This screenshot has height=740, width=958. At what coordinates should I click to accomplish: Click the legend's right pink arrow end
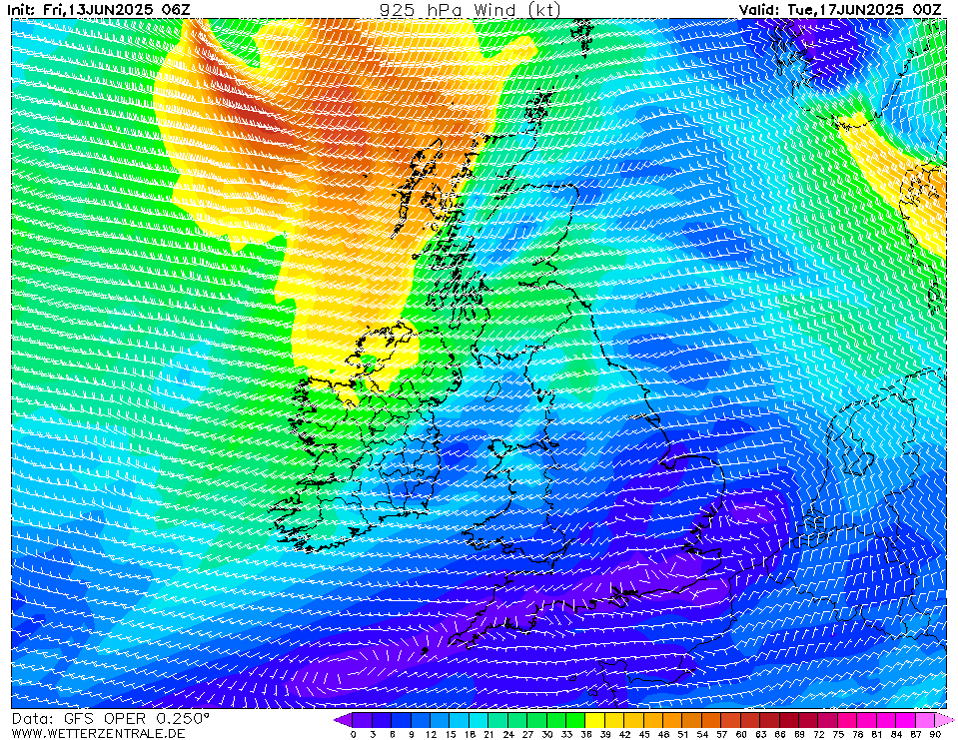pos(943,720)
